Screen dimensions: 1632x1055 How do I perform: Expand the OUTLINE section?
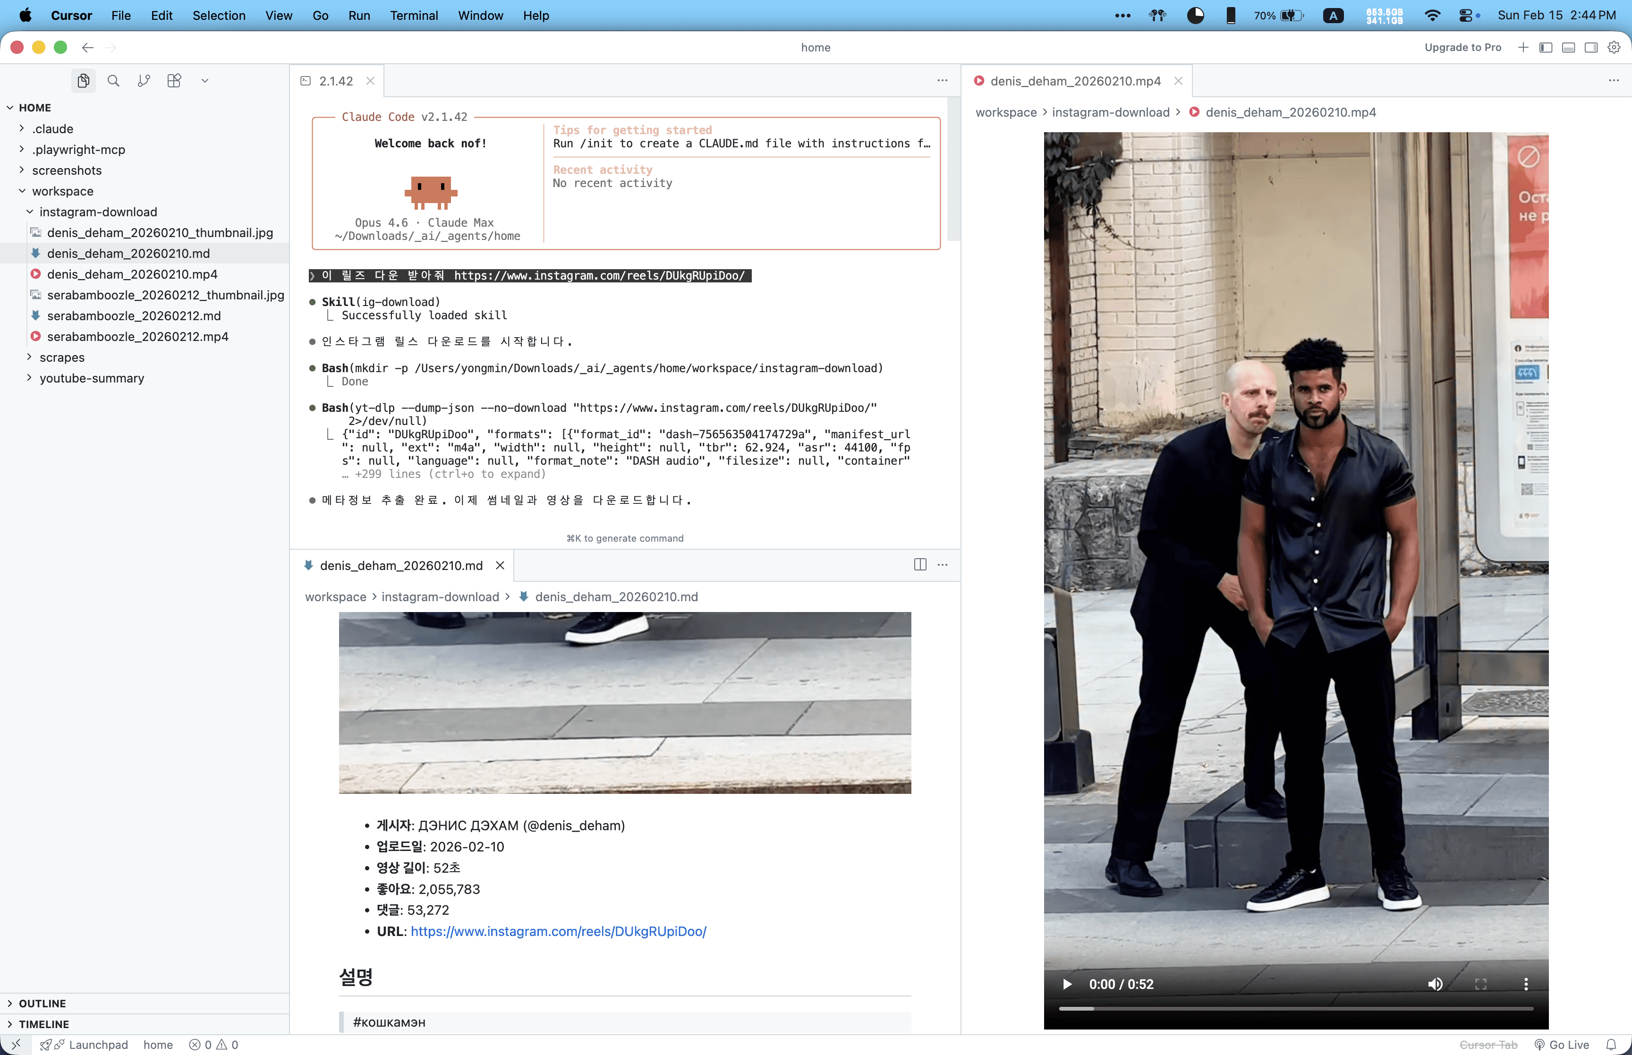click(42, 1003)
